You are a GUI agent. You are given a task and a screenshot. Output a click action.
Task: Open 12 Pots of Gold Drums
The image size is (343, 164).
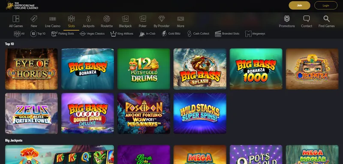pyautogui.click(x=144, y=69)
